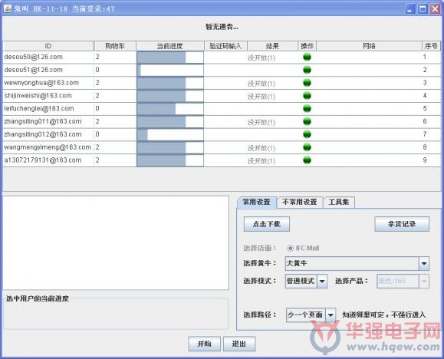Click green status light for wewnyonghua@163.com
This screenshot has width=444, height=359.
pyautogui.click(x=307, y=83)
